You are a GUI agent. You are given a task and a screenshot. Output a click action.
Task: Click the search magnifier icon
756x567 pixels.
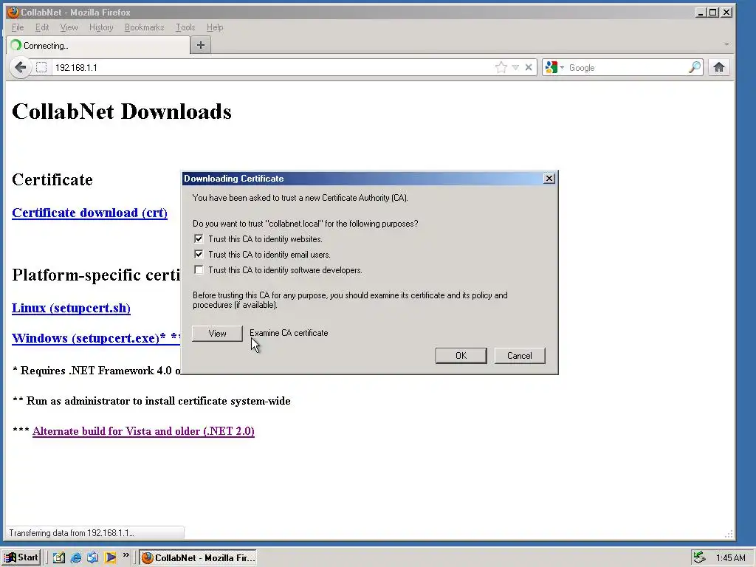point(694,67)
